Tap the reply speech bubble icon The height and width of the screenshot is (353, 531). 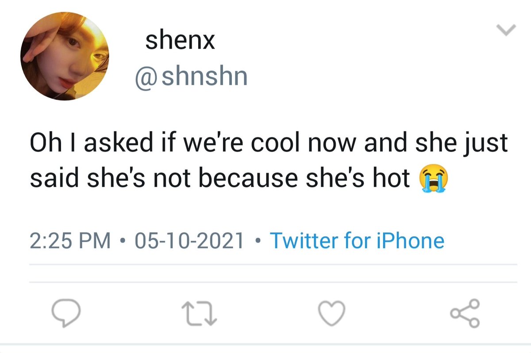(x=66, y=314)
